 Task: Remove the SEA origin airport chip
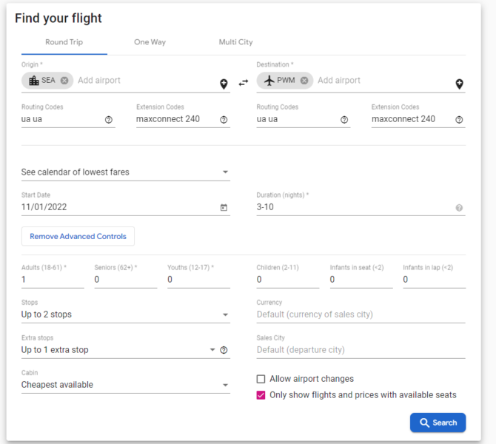[x=64, y=81]
